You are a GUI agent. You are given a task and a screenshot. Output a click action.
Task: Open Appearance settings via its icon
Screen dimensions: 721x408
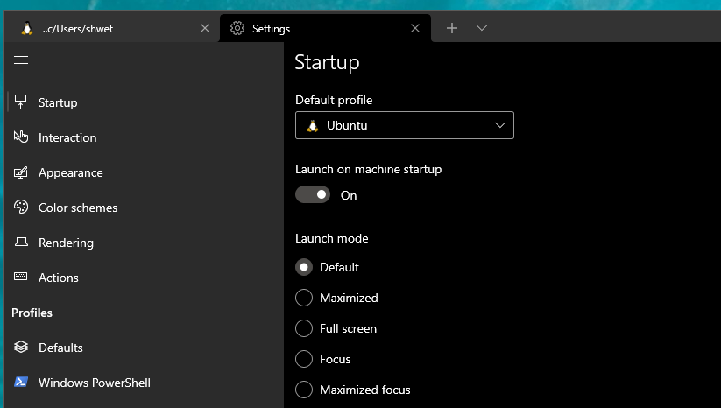(x=21, y=172)
